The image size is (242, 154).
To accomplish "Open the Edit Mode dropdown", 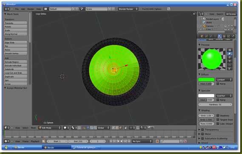I will tap(50, 128).
